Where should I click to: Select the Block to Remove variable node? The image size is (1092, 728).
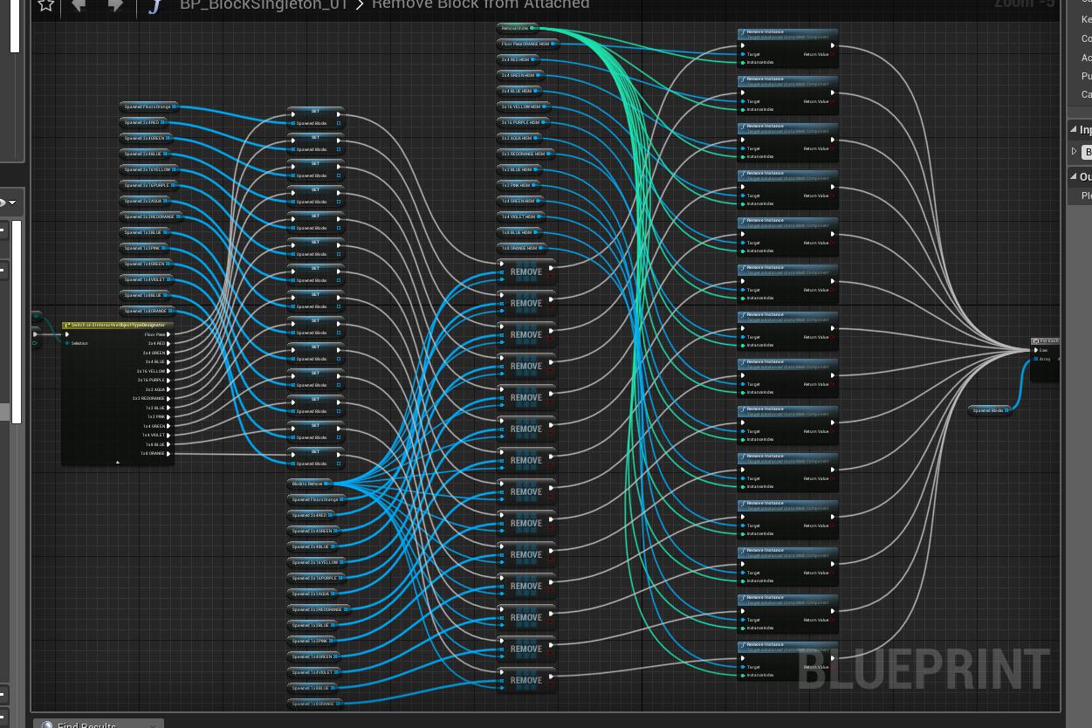(310, 484)
